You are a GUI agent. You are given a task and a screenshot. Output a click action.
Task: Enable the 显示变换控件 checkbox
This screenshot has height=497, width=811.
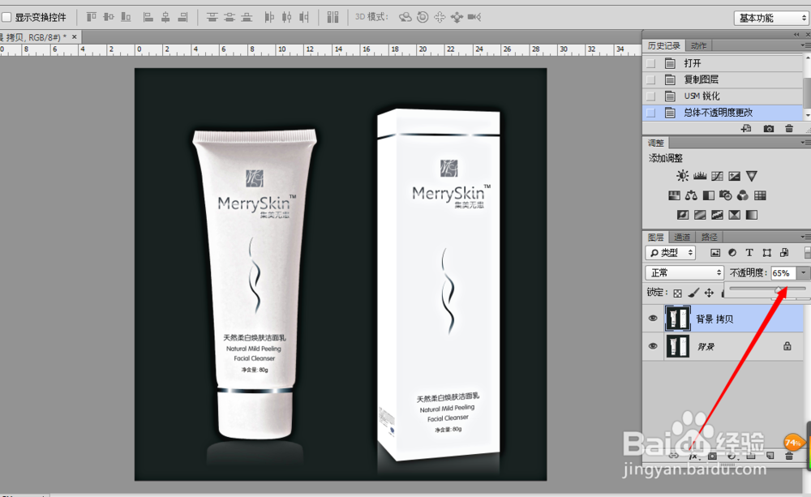tap(6, 18)
